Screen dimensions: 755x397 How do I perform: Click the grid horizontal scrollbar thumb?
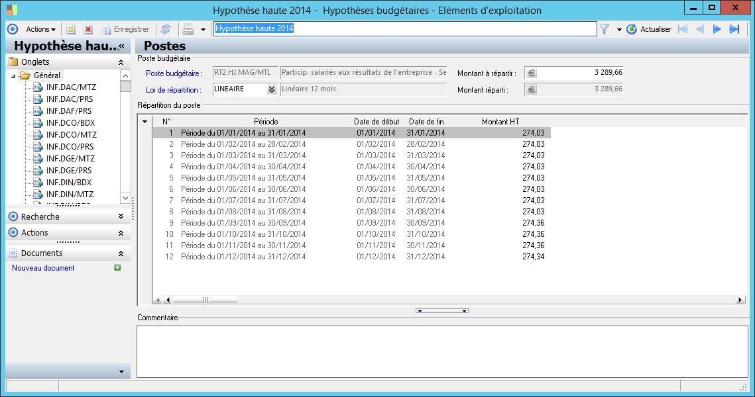[x=205, y=300]
